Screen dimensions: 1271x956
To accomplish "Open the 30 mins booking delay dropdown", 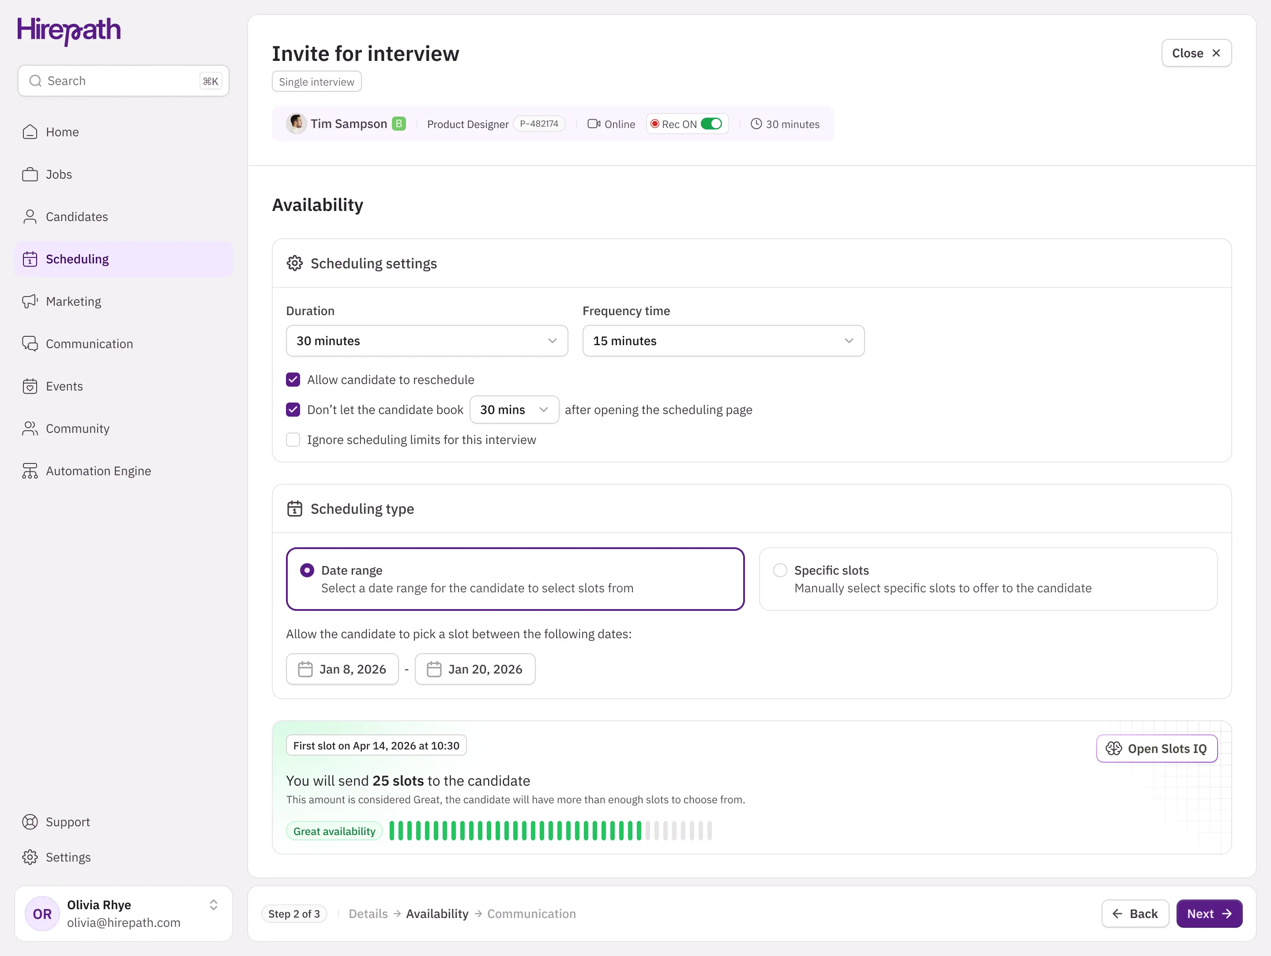I will point(514,410).
